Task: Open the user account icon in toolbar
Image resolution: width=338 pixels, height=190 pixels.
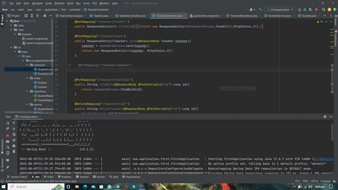Action: [252, 10]
